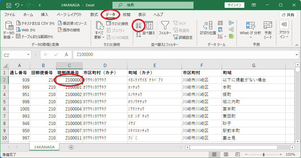Click the formula bar showing 2100000
301x158 pixels.
point(183,55)
